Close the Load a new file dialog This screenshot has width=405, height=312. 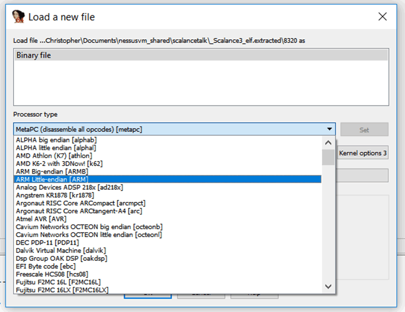click(x=382, y=17)
